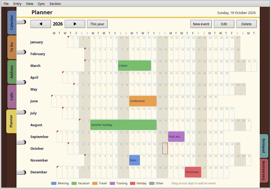Click the purple Training legend swatch
The width and height of the screenshot is (271, 189).
tap(112, 183)
